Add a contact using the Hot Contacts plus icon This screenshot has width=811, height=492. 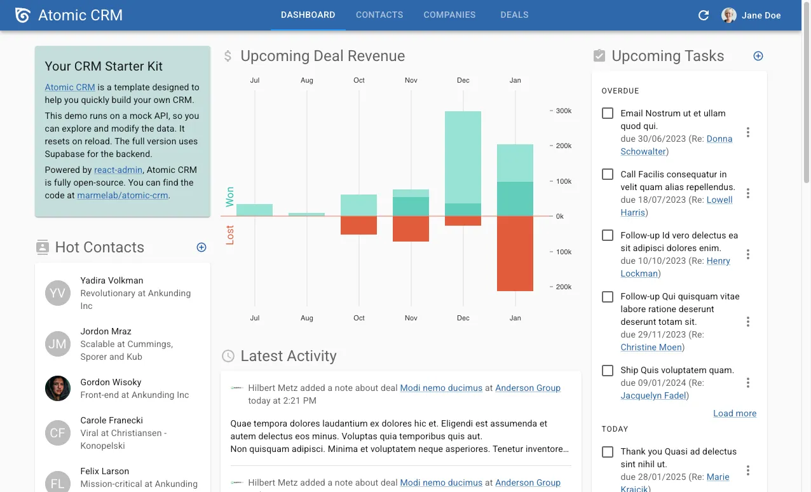(201, 247)
